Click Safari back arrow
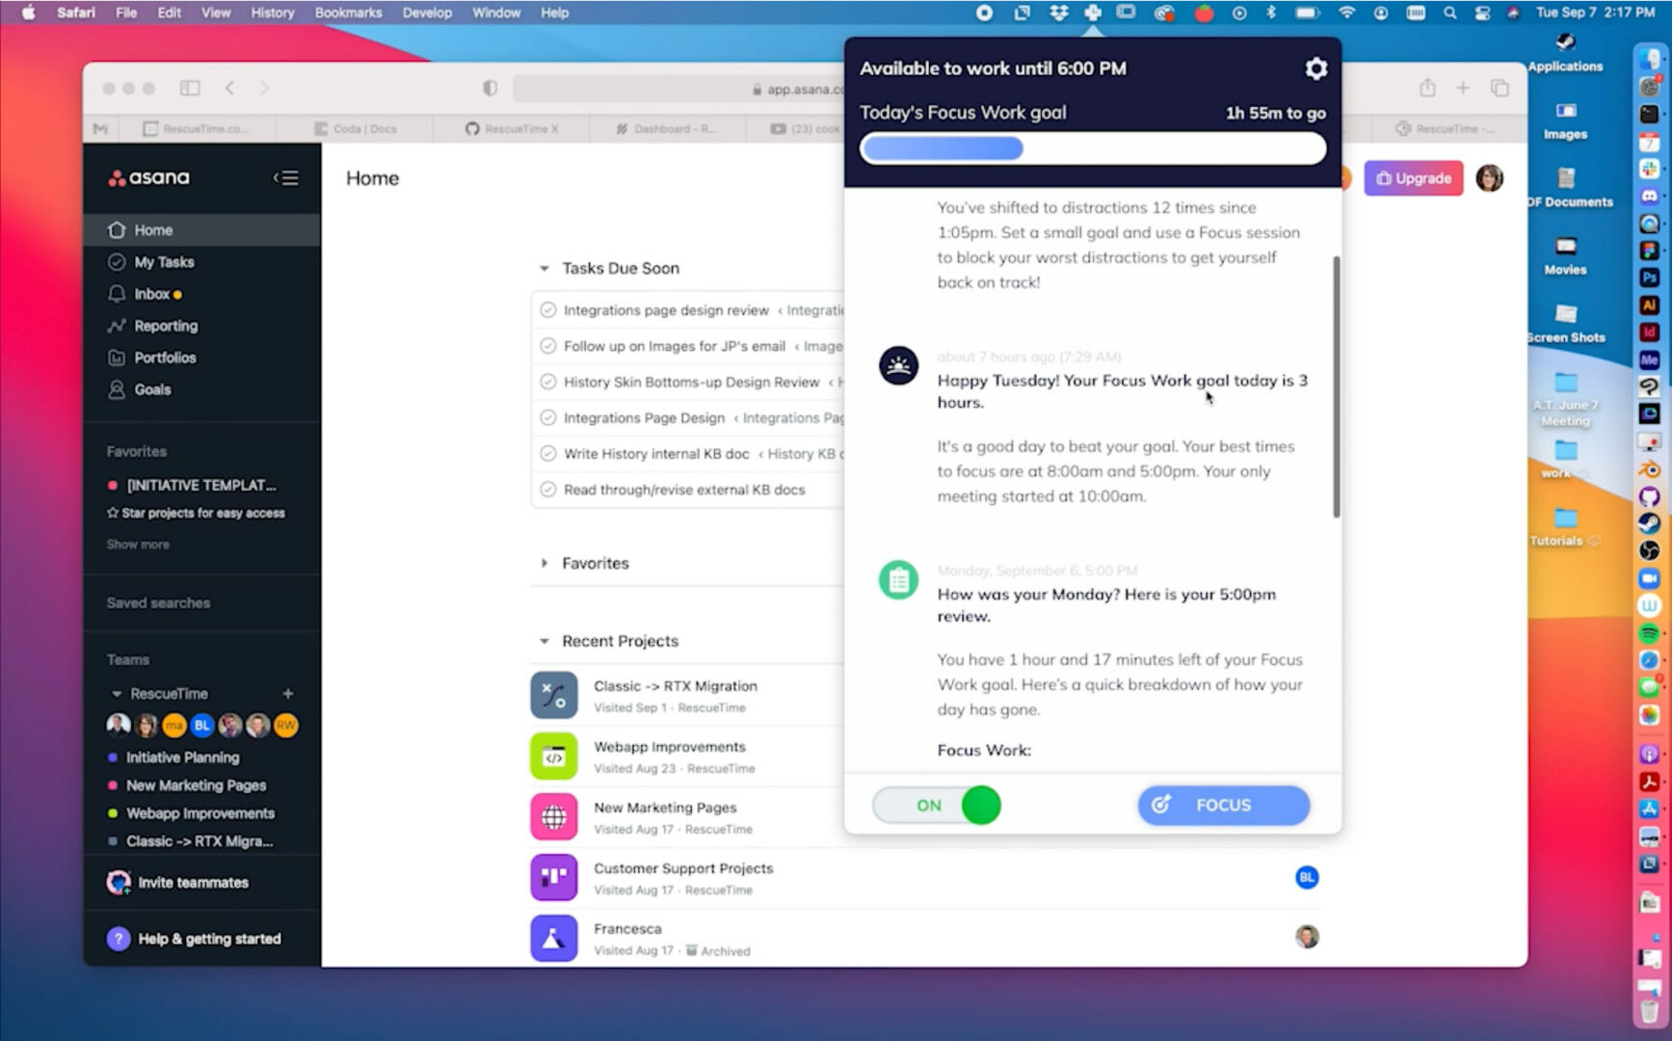Screen dimensions: 1672x1041 pos(229,88)
